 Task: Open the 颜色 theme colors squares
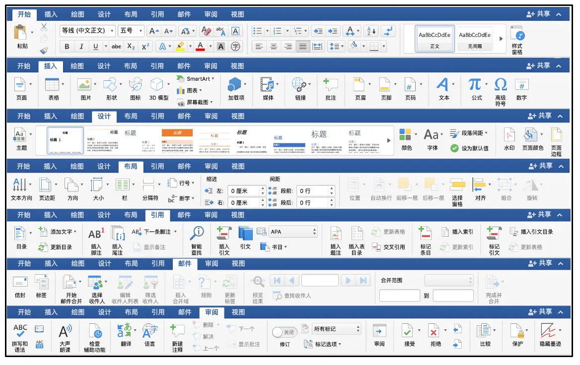pos(405,134)
